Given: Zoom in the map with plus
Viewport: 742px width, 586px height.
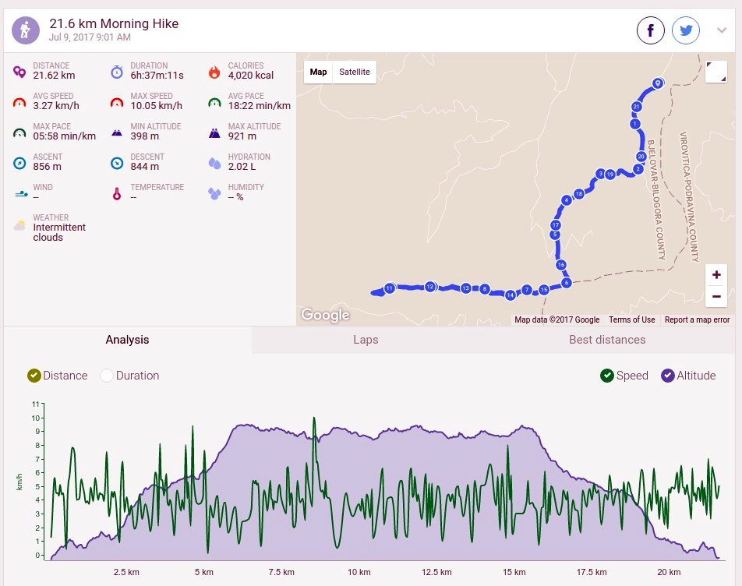Looking at the screenshot, I should point(716,275).
